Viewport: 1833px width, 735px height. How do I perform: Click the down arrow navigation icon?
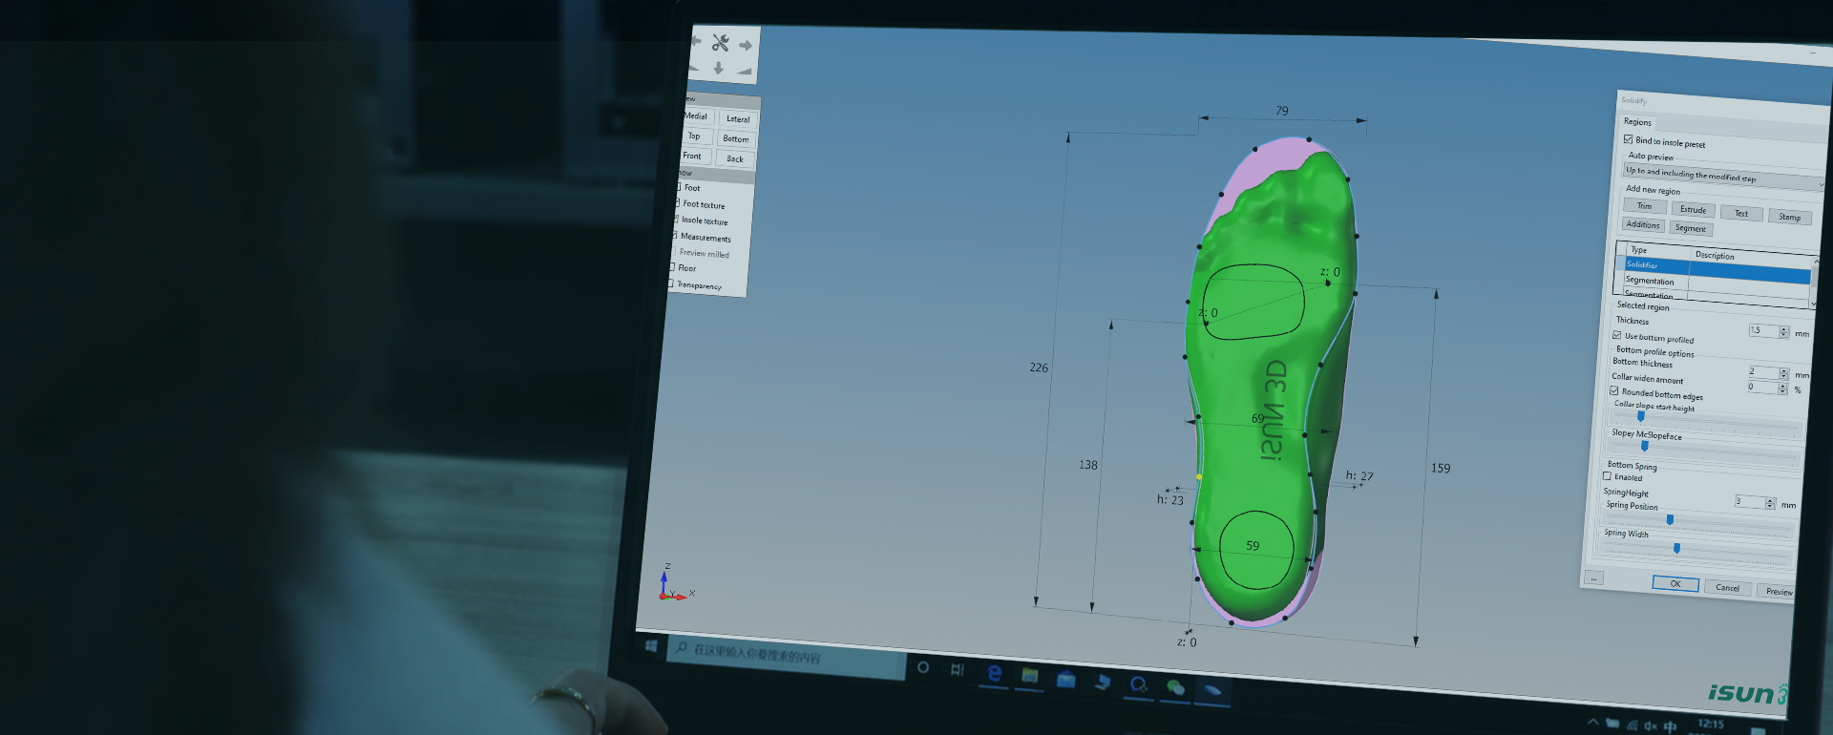tap(718, 68)
